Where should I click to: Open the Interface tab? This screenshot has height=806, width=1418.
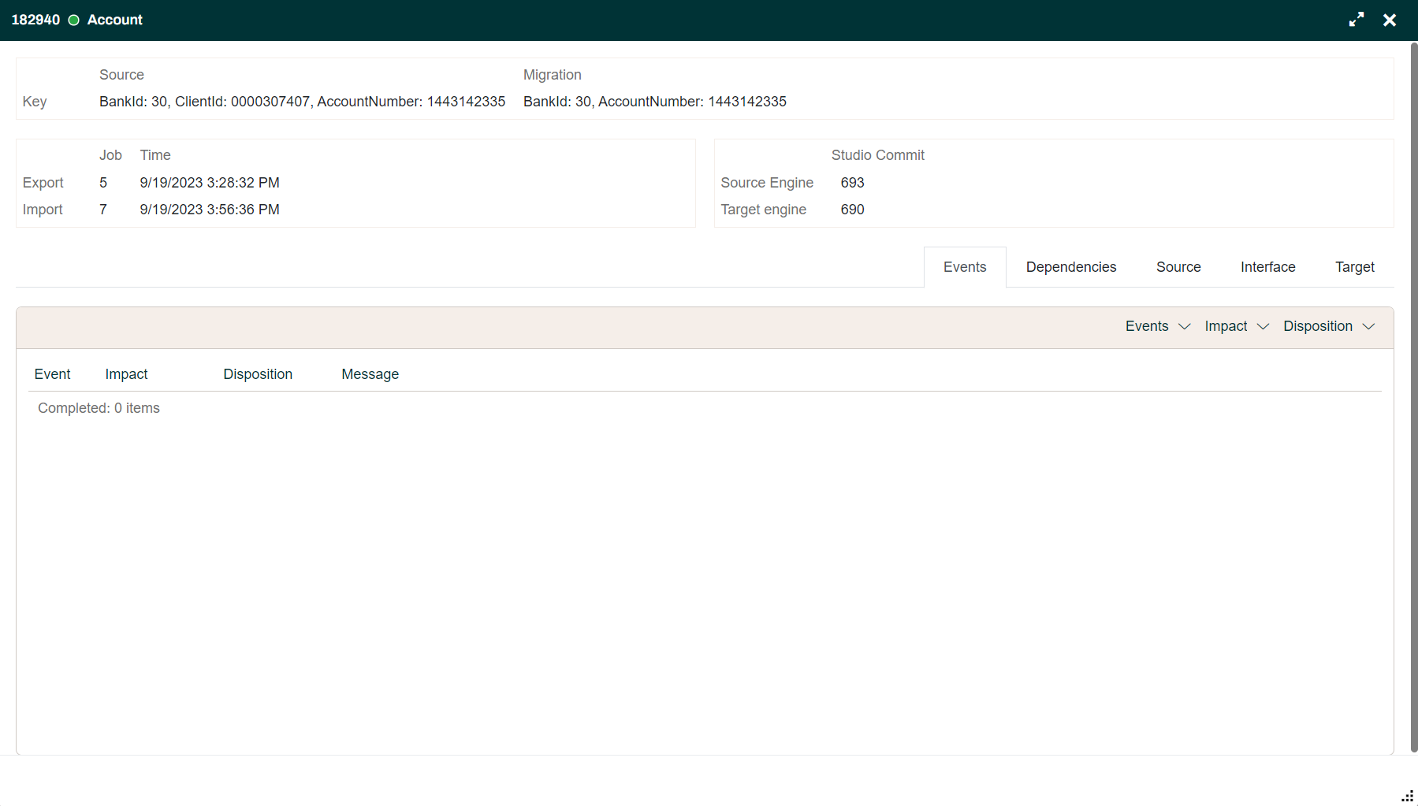point(1267,266)
